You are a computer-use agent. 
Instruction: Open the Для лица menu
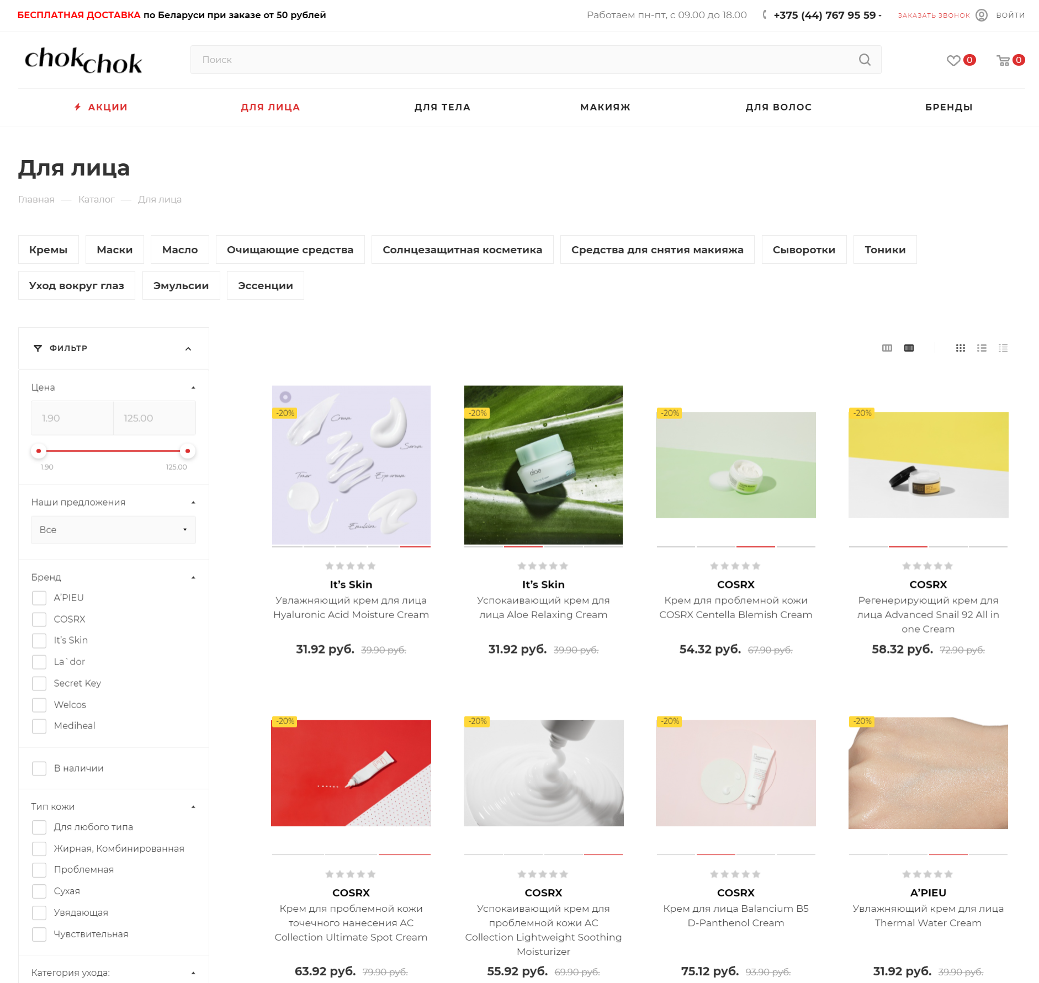pos(270,107)
